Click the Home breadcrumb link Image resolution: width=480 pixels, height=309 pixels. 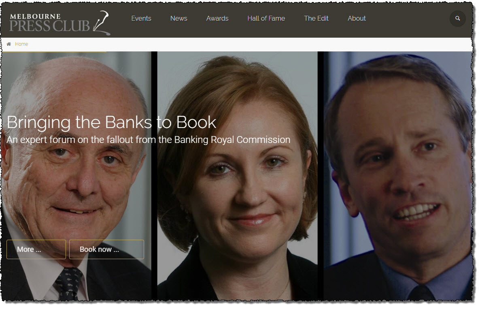point(21,44)
